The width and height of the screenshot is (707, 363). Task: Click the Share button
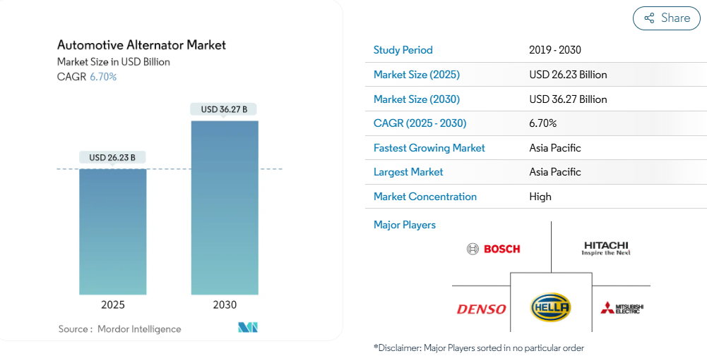click(x=666, y=18)
